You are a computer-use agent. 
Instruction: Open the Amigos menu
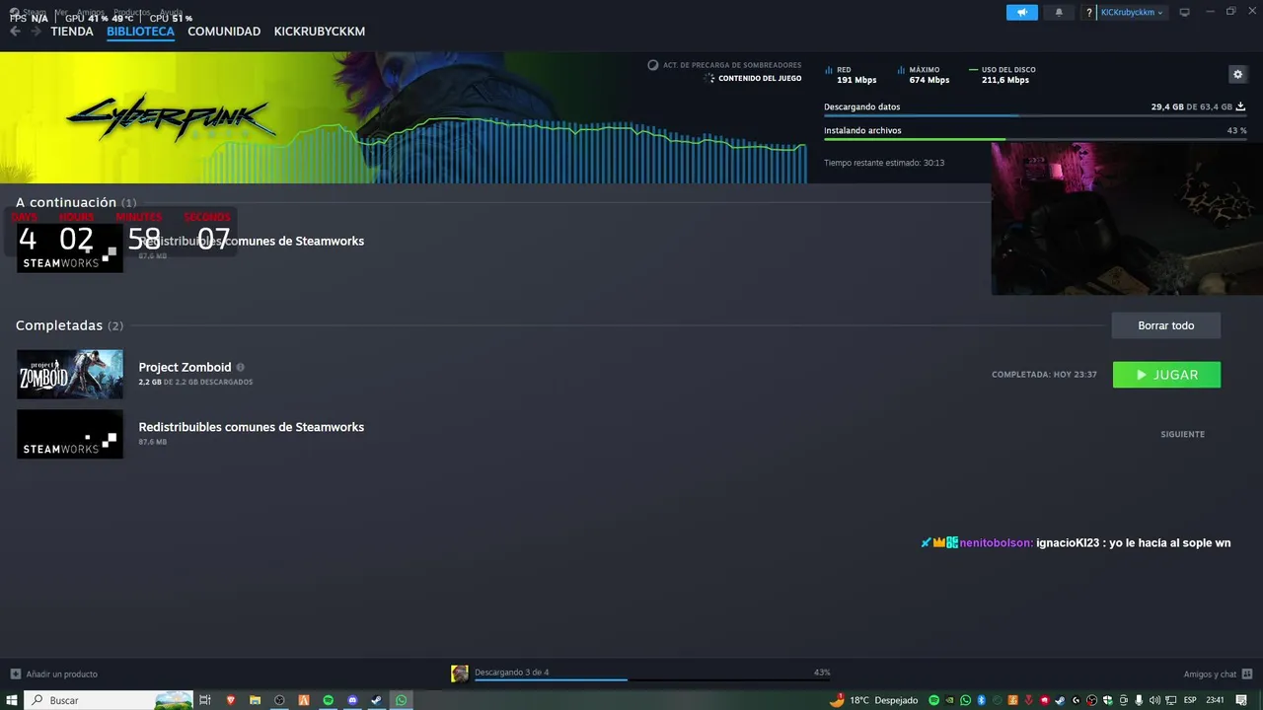click(x=91, y=12)
